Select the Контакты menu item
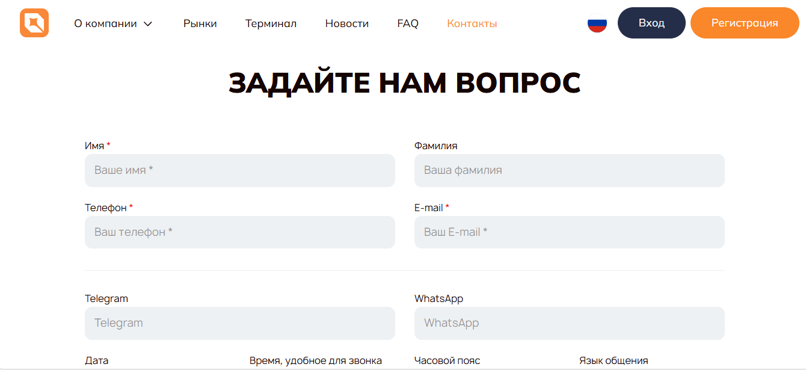Screen dimensions: 806x370 coord(472,23)
